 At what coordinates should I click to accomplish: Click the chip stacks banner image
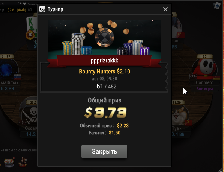(x=104, y=38)
